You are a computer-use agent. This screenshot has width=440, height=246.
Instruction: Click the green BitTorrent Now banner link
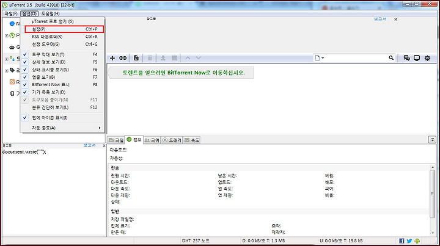click(183, 73)
